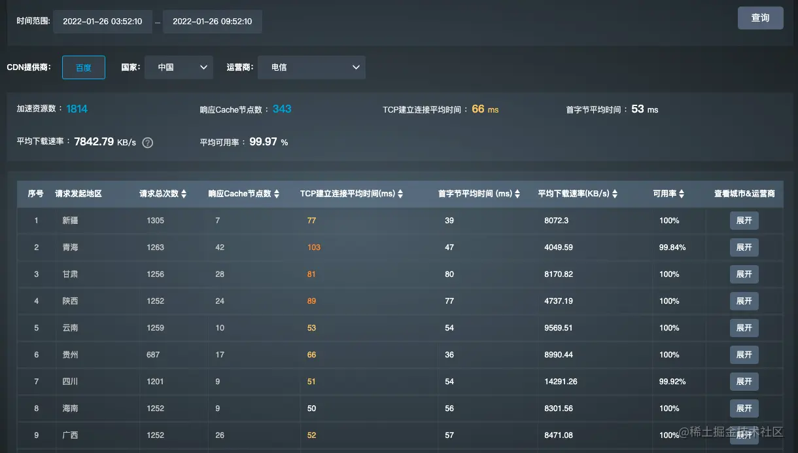Expand the 青海 row with 展开
This screenshot has height=453, width=798.
click(x=744, y=247)
